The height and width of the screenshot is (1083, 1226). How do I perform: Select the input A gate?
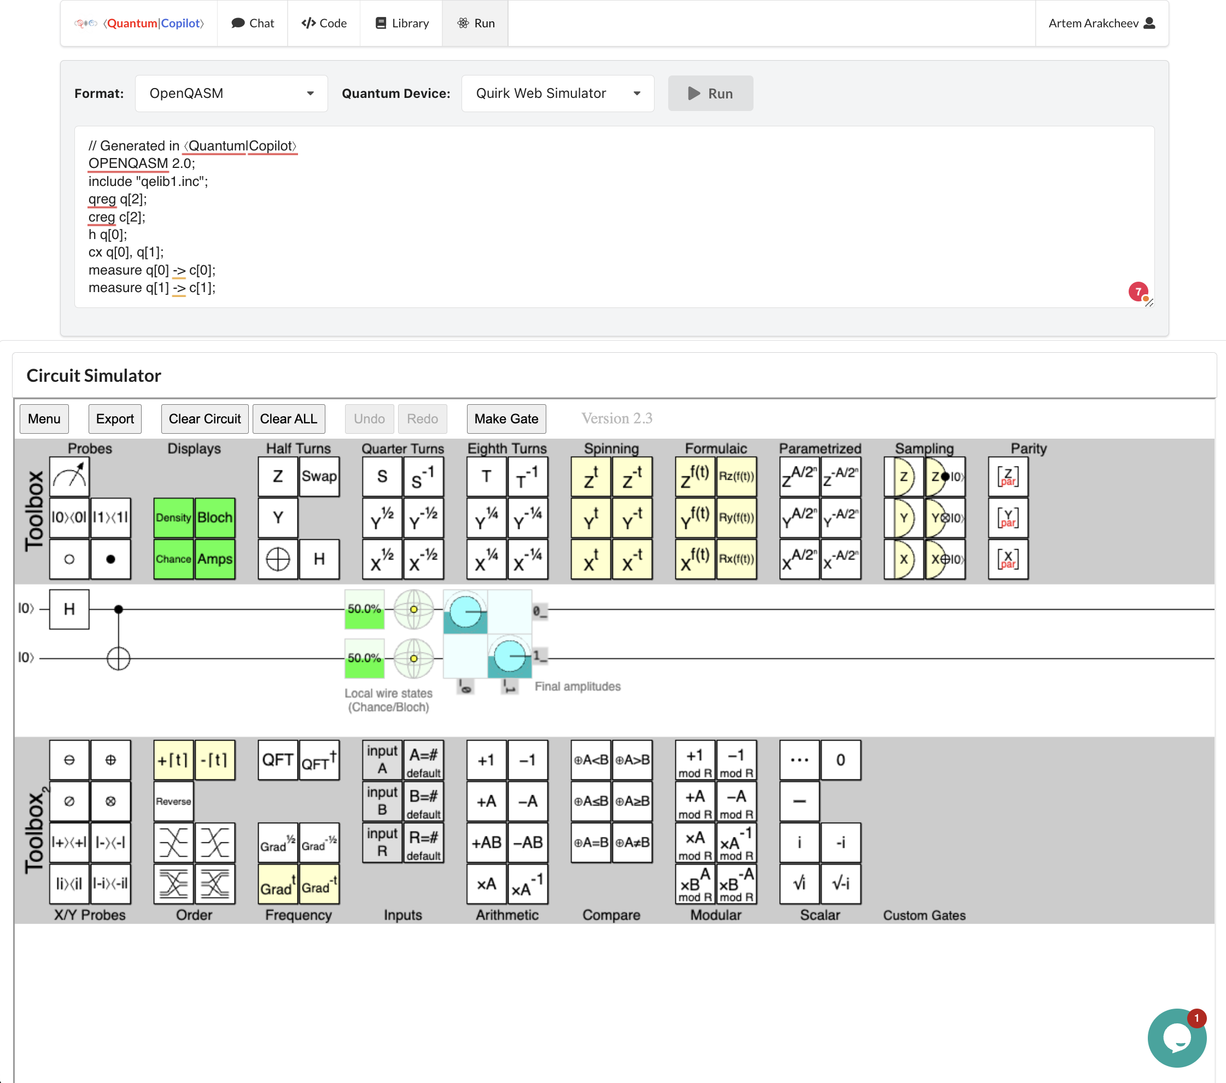(382, 760)
